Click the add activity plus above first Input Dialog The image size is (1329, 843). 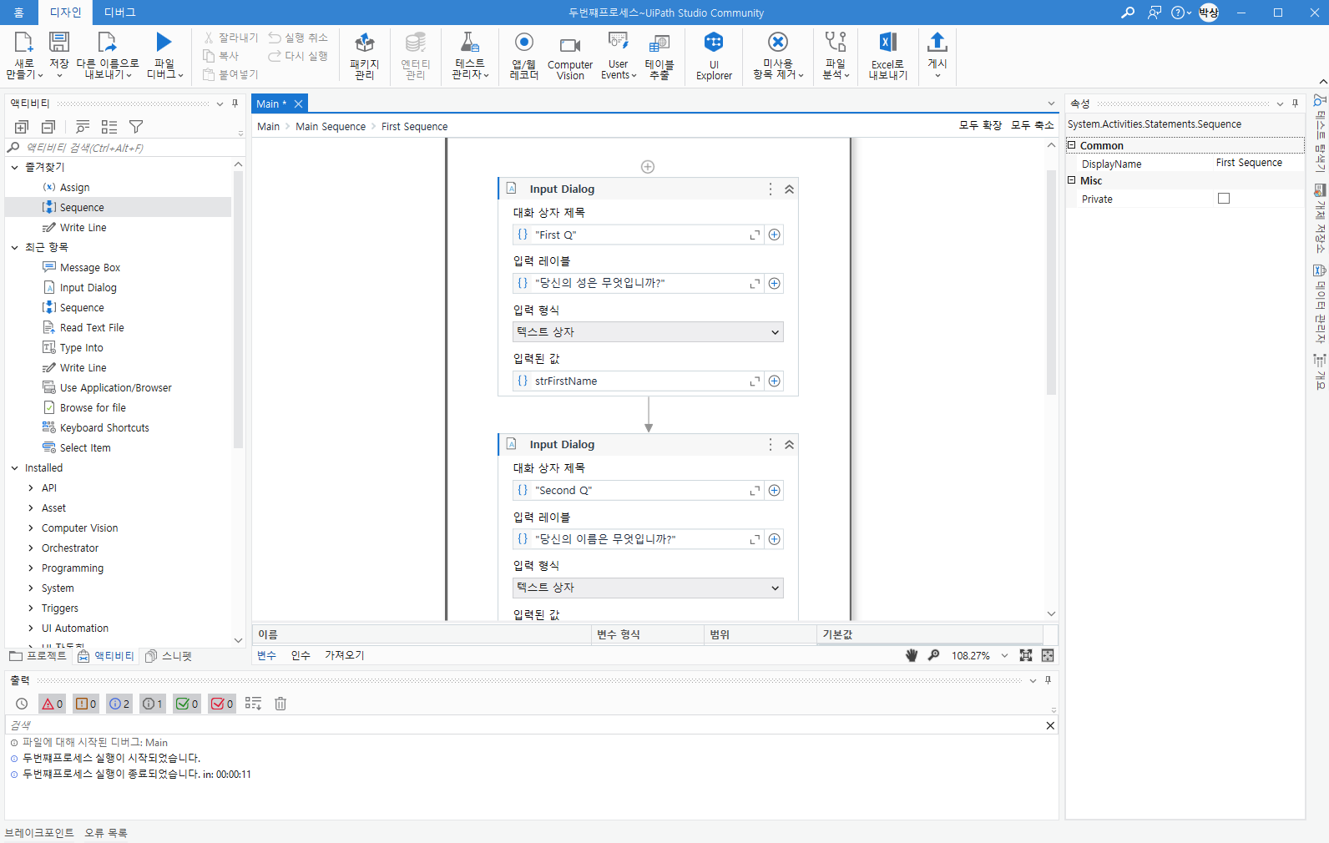tap(648, 167)
